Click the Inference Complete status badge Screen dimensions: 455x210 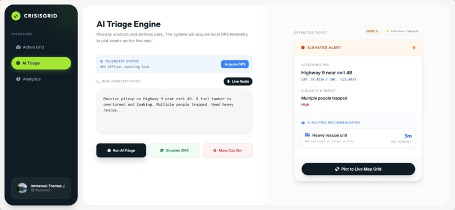(403, 31)
